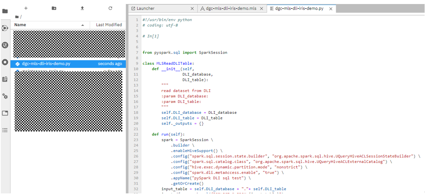This screenshot has width=425, height=195.
Task: Close the Launcher tab
Action: pos(193,8)
